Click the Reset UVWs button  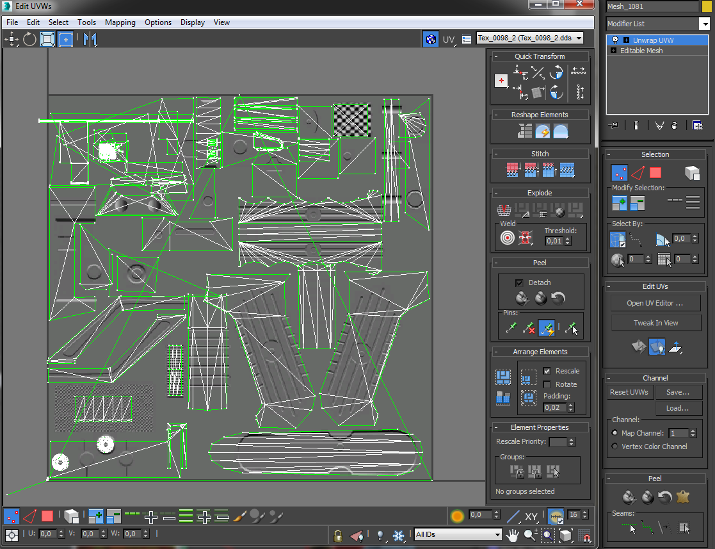(629, 392)
